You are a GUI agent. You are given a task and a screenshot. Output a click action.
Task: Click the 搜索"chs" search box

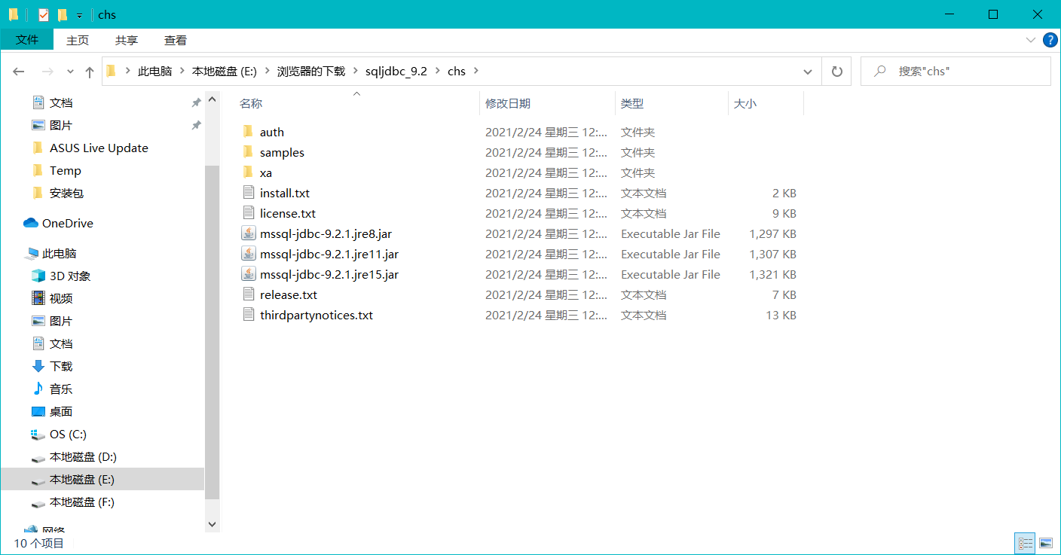tap(956, 72)
